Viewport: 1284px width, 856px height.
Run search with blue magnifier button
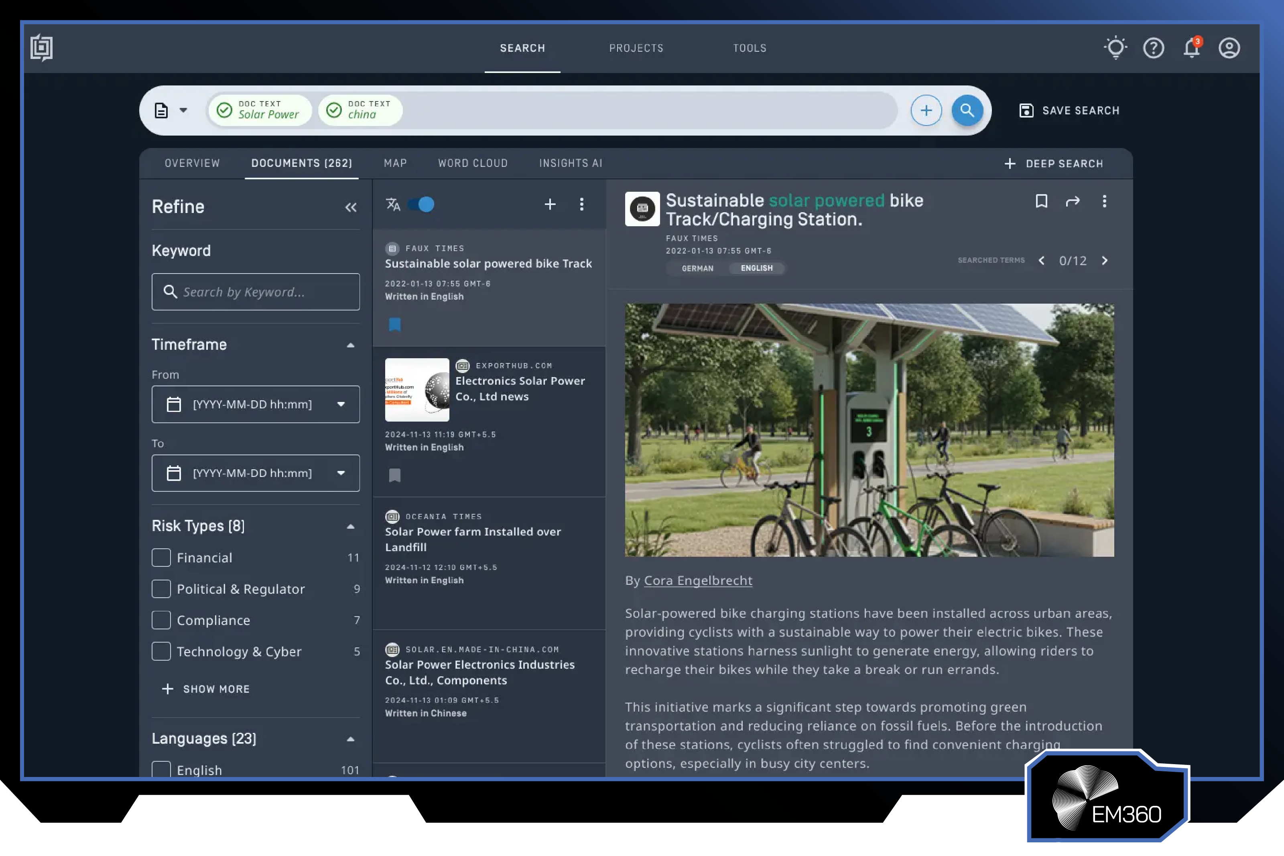click(967, 110)
